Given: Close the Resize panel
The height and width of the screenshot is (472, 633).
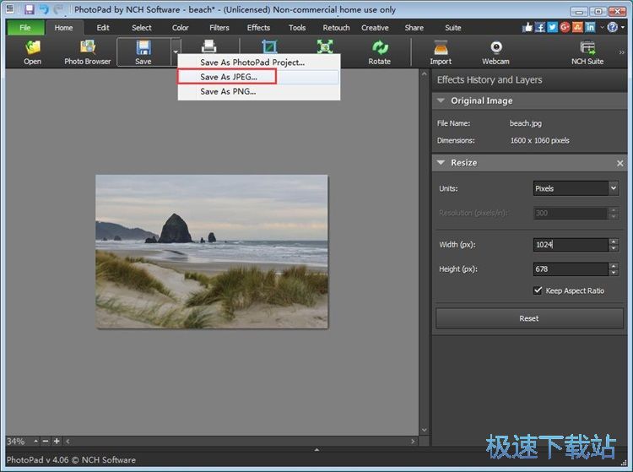Looking at the screenshot, I should tap(620, 163).
